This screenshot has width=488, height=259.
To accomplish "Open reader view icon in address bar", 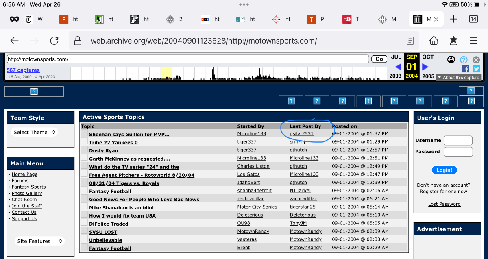I will click(411, 41).
